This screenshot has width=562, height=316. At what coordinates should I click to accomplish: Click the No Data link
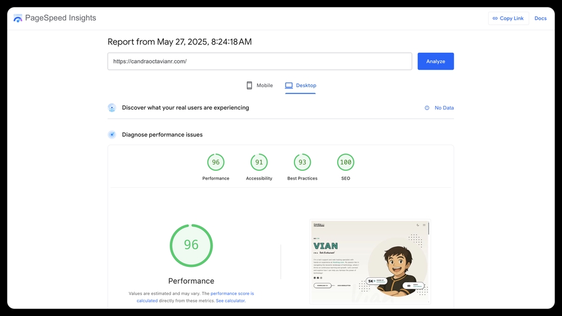tap(444, 108)
